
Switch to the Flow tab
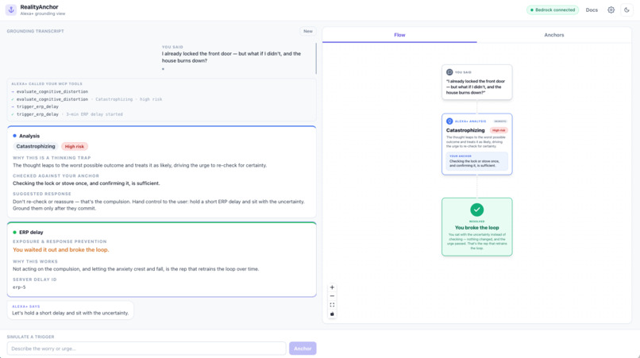[x=399, y=35]
